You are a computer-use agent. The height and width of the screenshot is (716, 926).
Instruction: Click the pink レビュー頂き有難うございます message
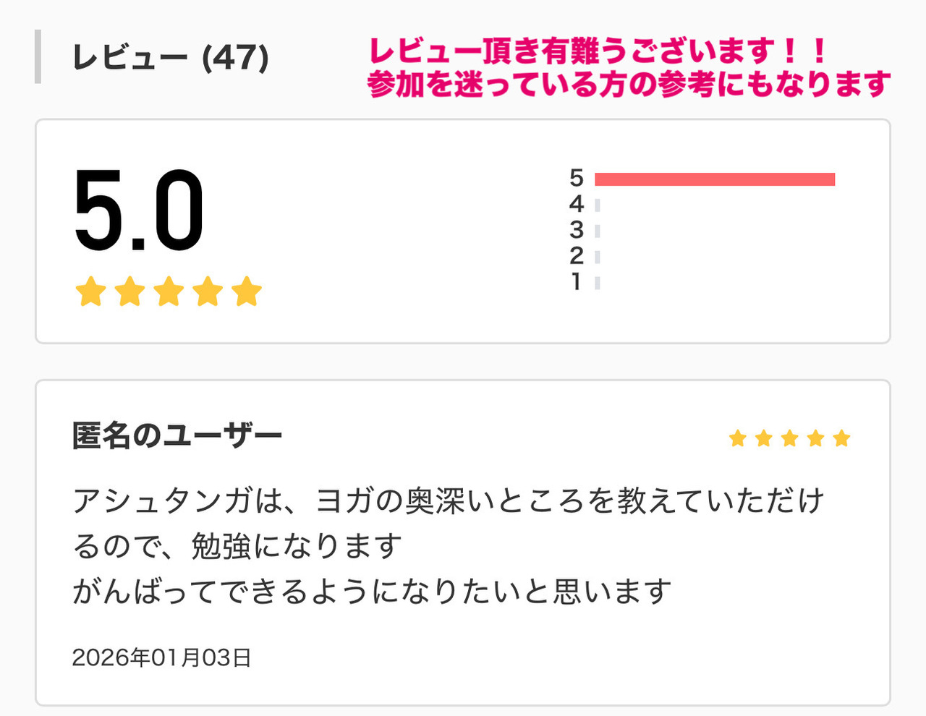tap(628, 67)
